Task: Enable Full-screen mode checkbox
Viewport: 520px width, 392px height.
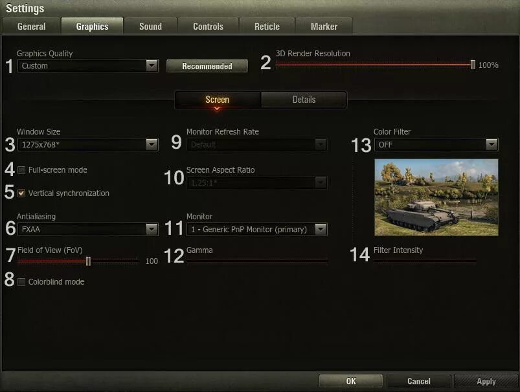Action: [x=21, y=170]
